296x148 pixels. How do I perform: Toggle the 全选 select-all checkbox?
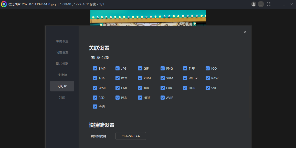pos(95,107)
